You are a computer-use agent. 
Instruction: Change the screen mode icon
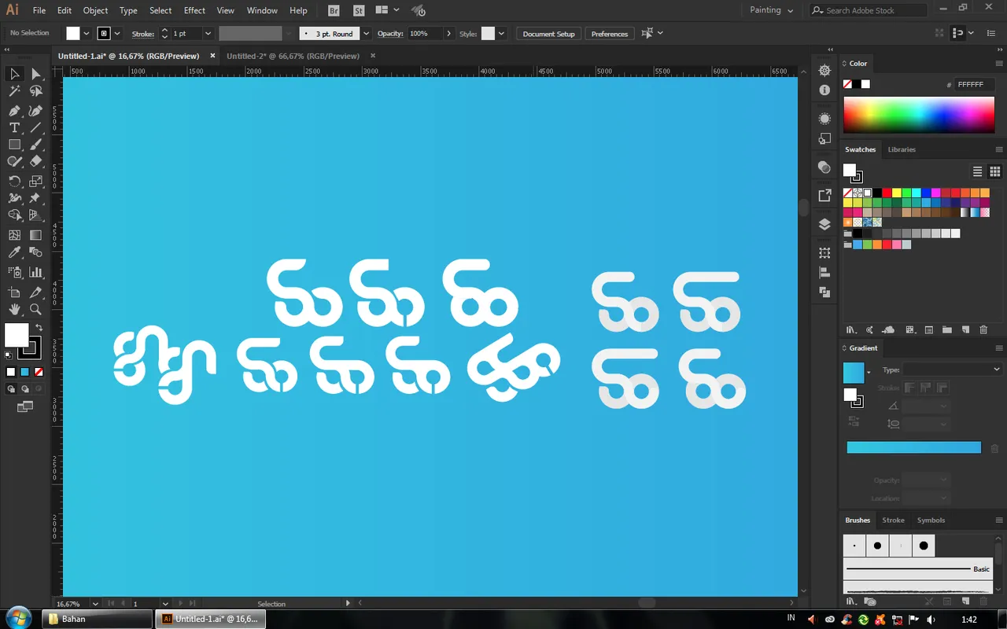coord(25,406)
